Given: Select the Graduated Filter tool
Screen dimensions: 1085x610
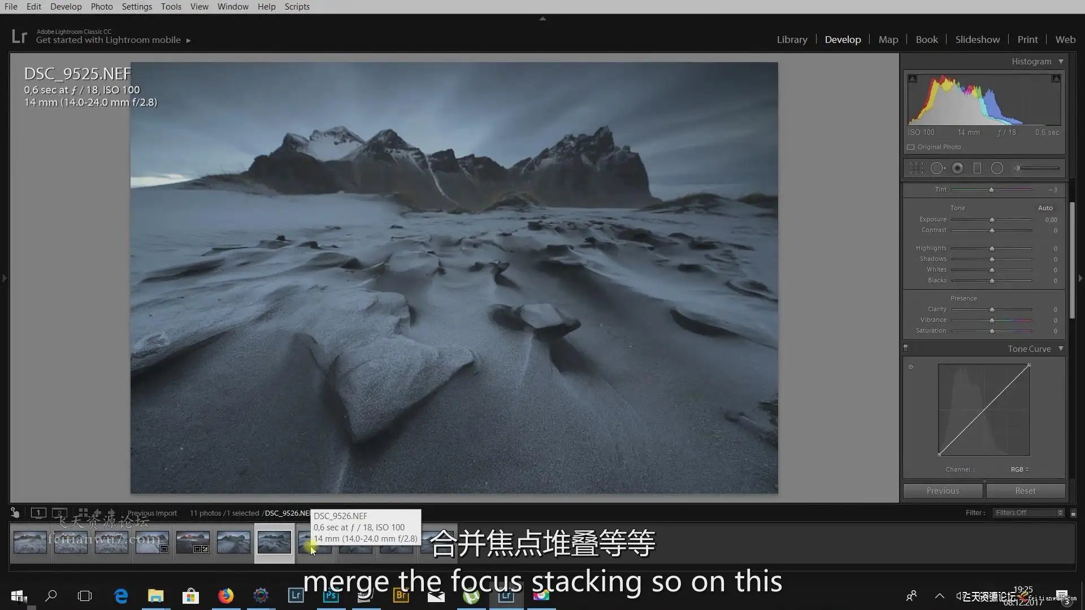Looking at the screenshot, I should click(x=977, y=168).
